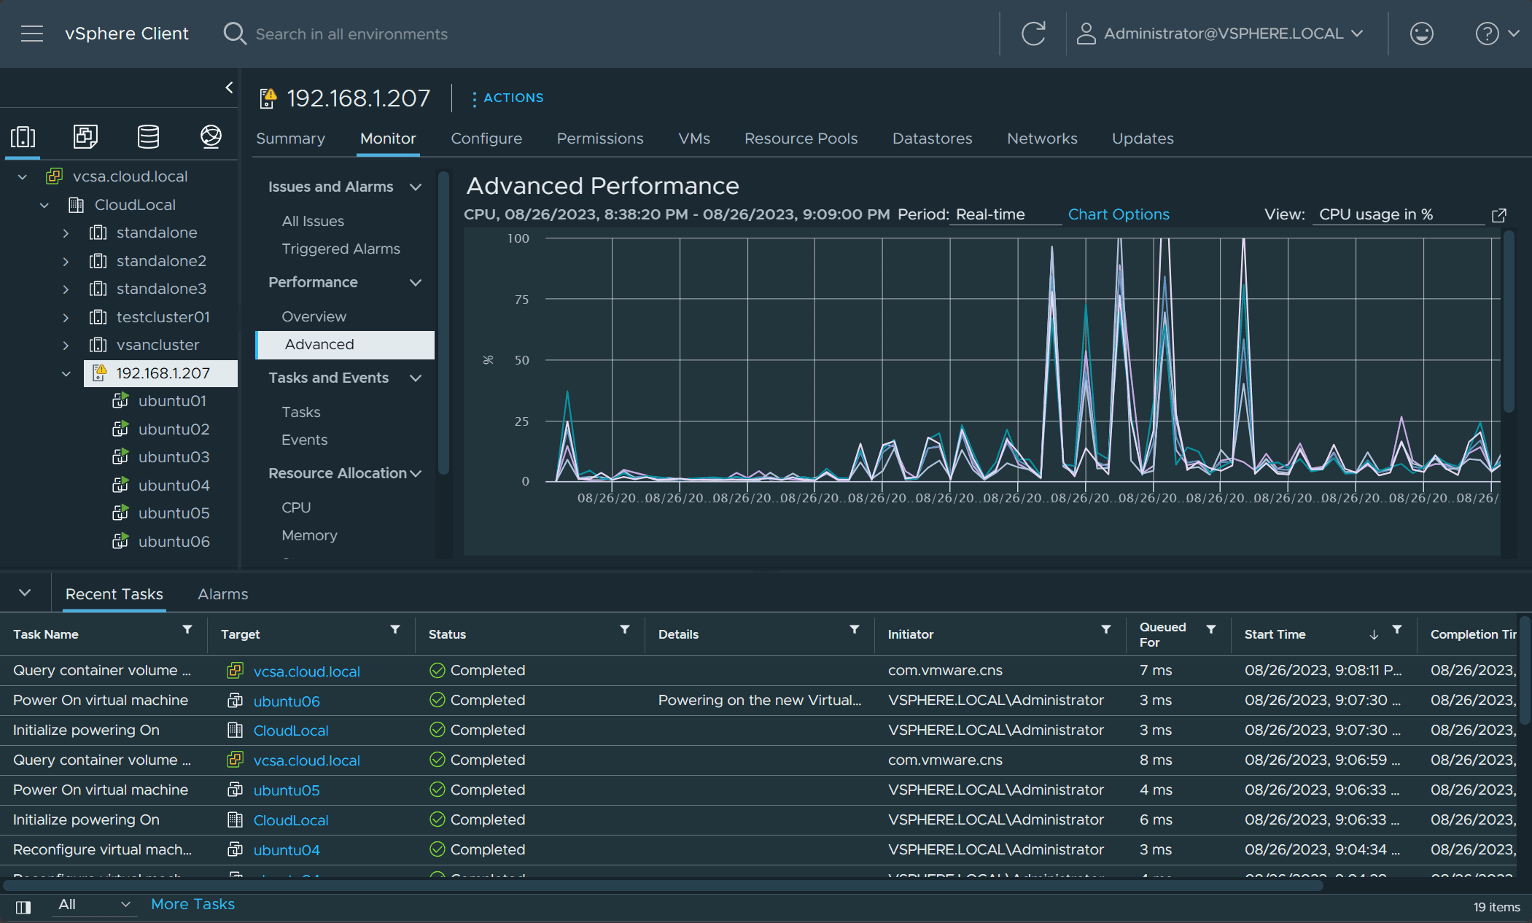The image size is (1532, 923).
Task: Open the Chart Options link
Action: [1118, 214]
